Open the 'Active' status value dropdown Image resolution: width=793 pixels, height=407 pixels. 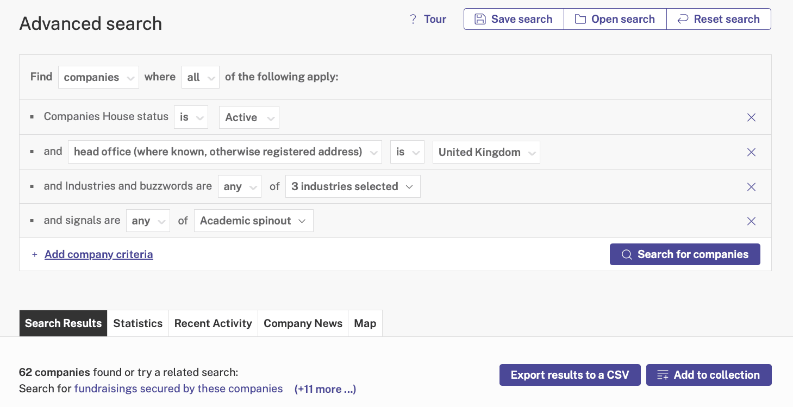coord(249,117)
